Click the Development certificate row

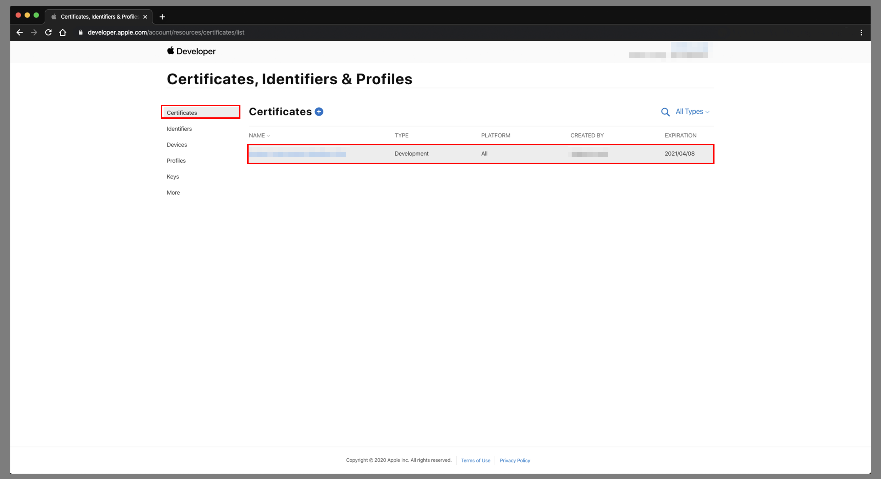pyautogui.click(x=480, y=153)
